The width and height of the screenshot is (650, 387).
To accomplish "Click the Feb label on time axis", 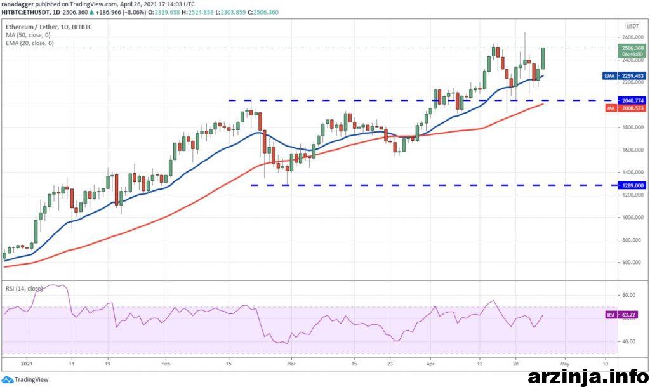I will pyautogui.click(x=166, y=365).
